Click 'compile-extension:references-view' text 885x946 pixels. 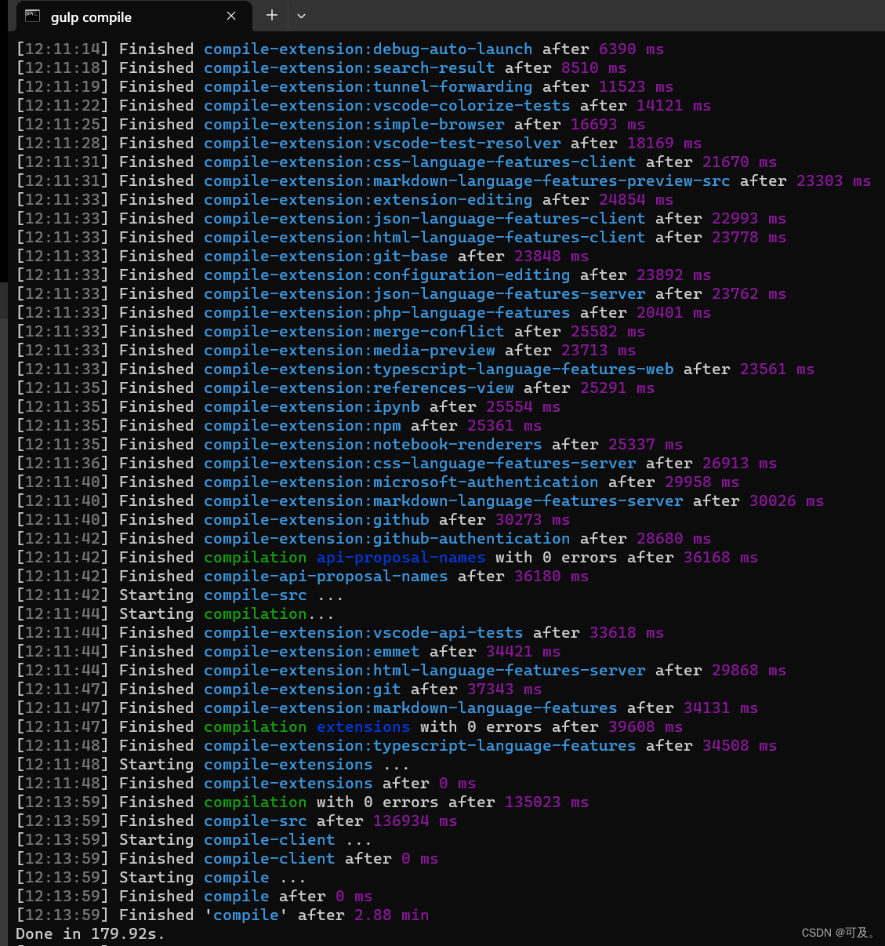[x=358, y=388]
